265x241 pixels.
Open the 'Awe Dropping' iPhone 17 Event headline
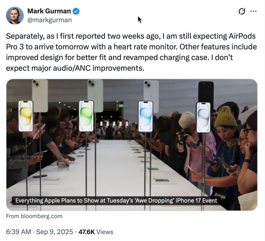click(x=116, y=200)
